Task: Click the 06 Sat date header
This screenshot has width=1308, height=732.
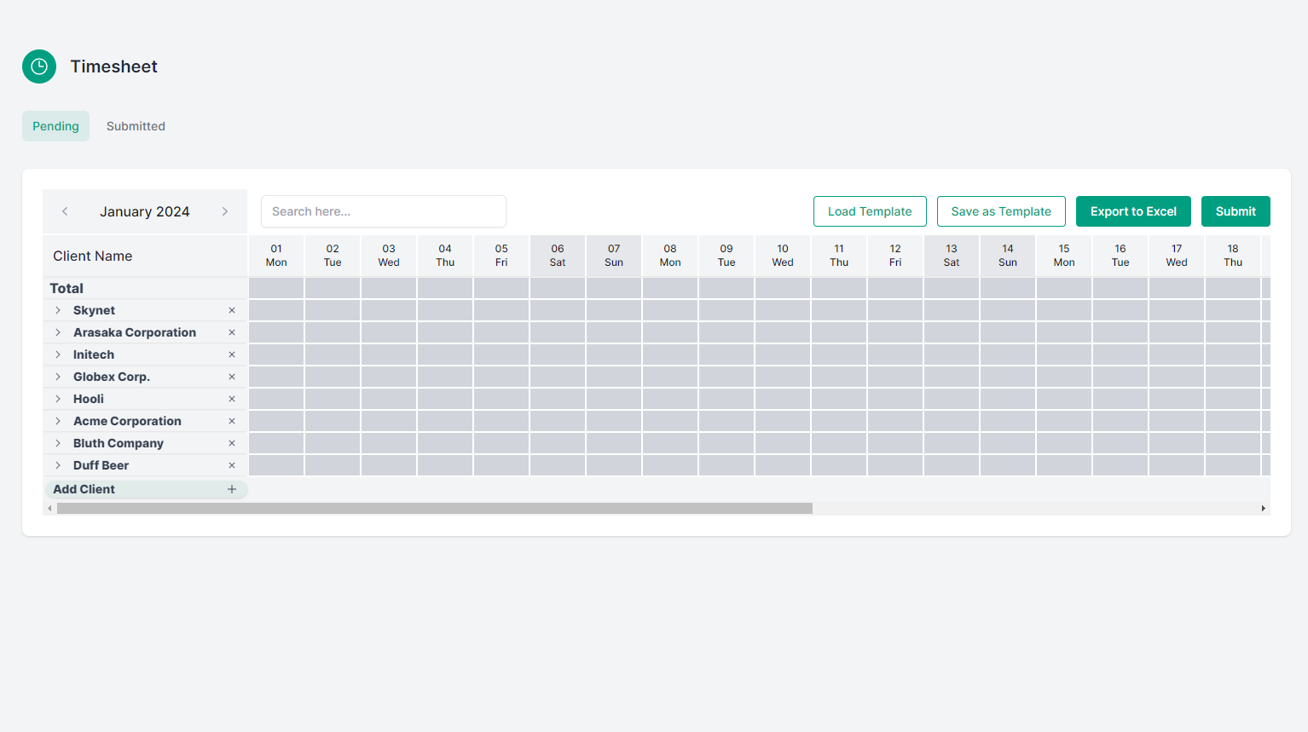Action: coord(558,256)
